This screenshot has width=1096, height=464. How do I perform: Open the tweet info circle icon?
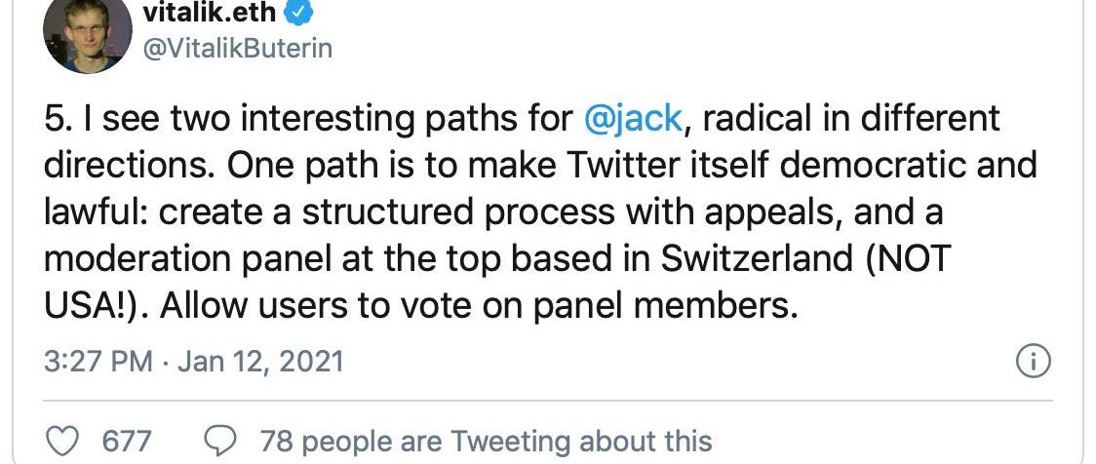pos(1033,362)
